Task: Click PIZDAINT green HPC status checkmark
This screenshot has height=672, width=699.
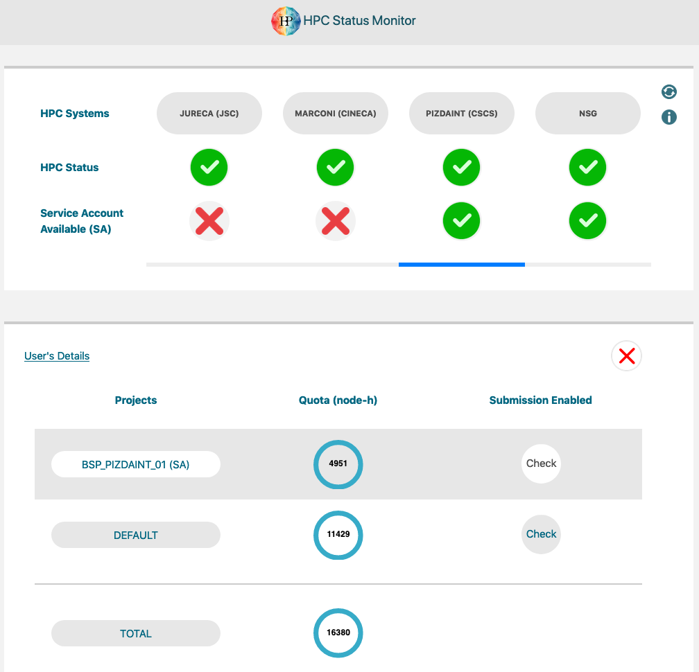Action: click(x=461, y=168)
